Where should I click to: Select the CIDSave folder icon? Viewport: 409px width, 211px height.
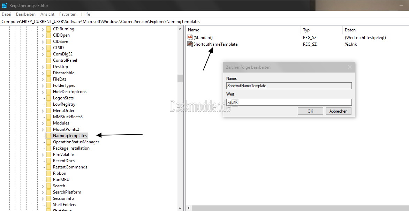coord(48,42)
